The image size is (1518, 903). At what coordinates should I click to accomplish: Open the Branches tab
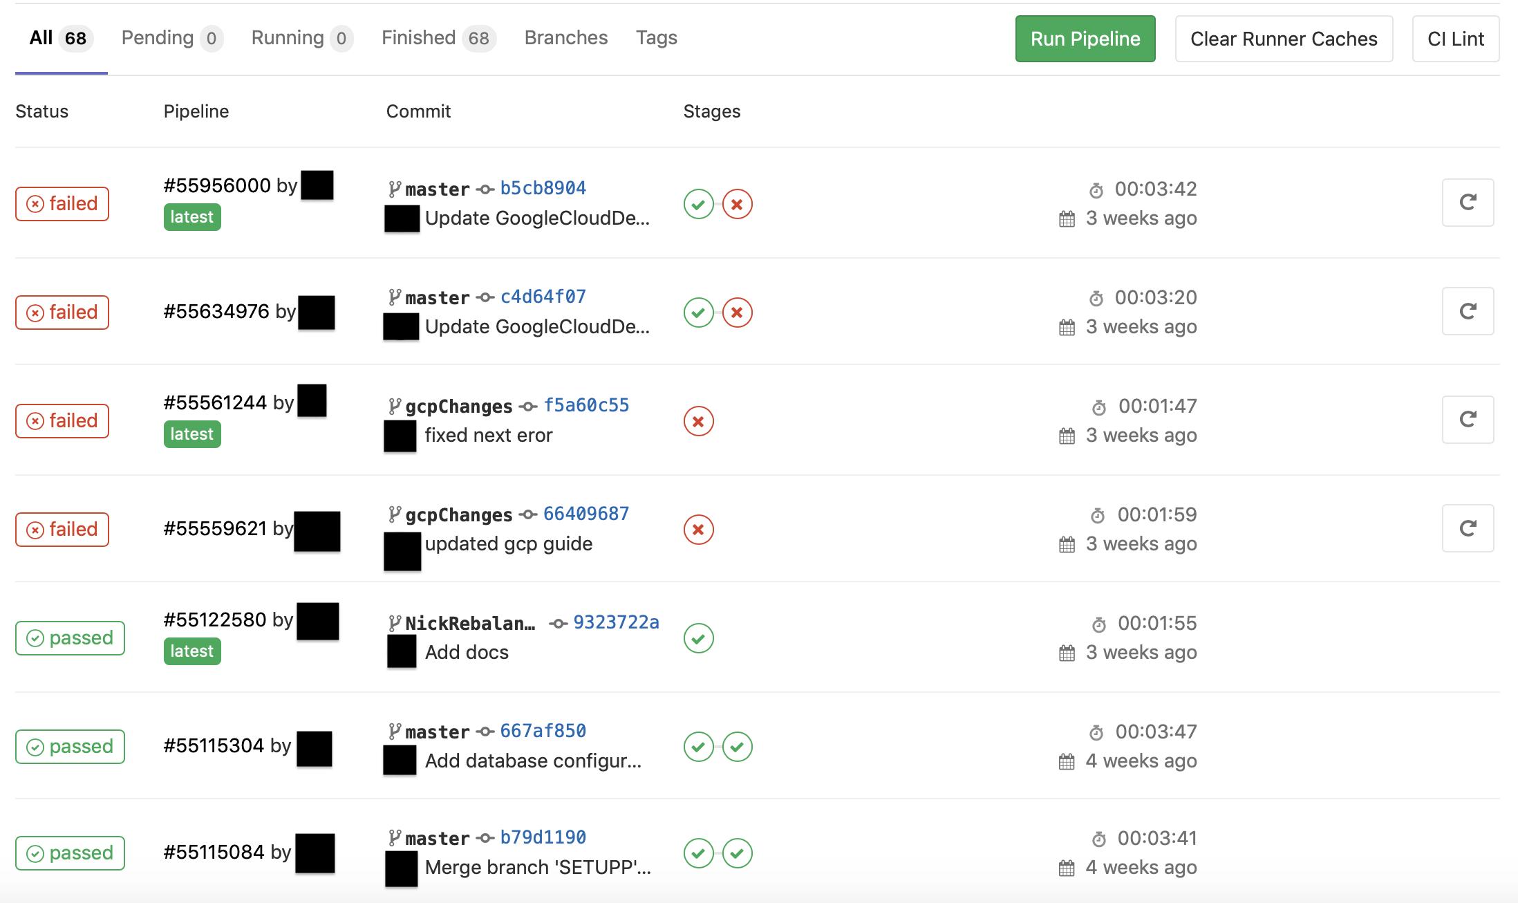565,38
